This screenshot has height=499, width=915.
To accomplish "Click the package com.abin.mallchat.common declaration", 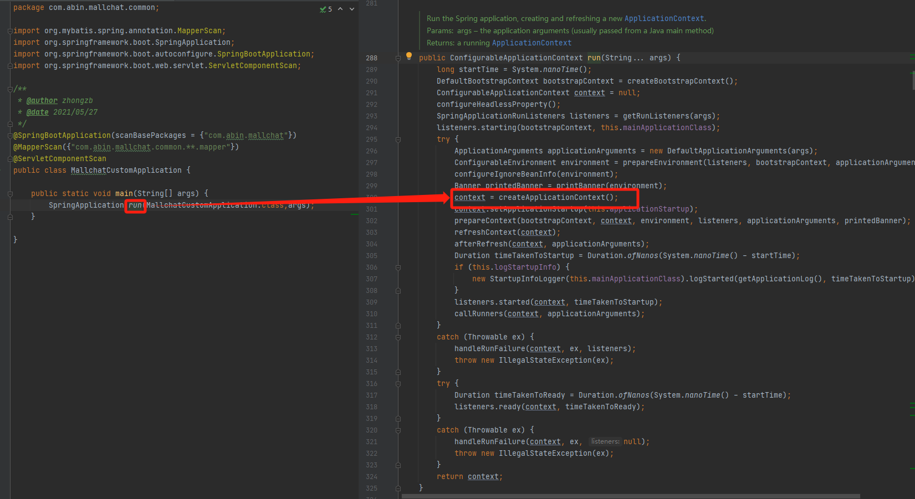I will click(x=86, y=8).
